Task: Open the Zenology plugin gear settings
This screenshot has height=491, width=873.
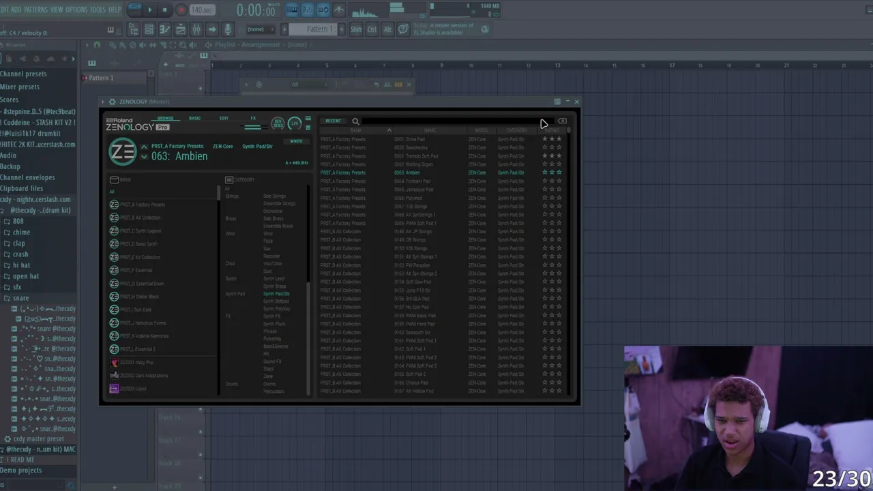Action: coord(112,102)
